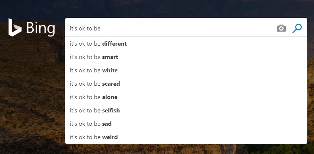Select suggestion 'it's ok to be scared'
The height and width of the screenshot is (154, 314).
point(186,84)
